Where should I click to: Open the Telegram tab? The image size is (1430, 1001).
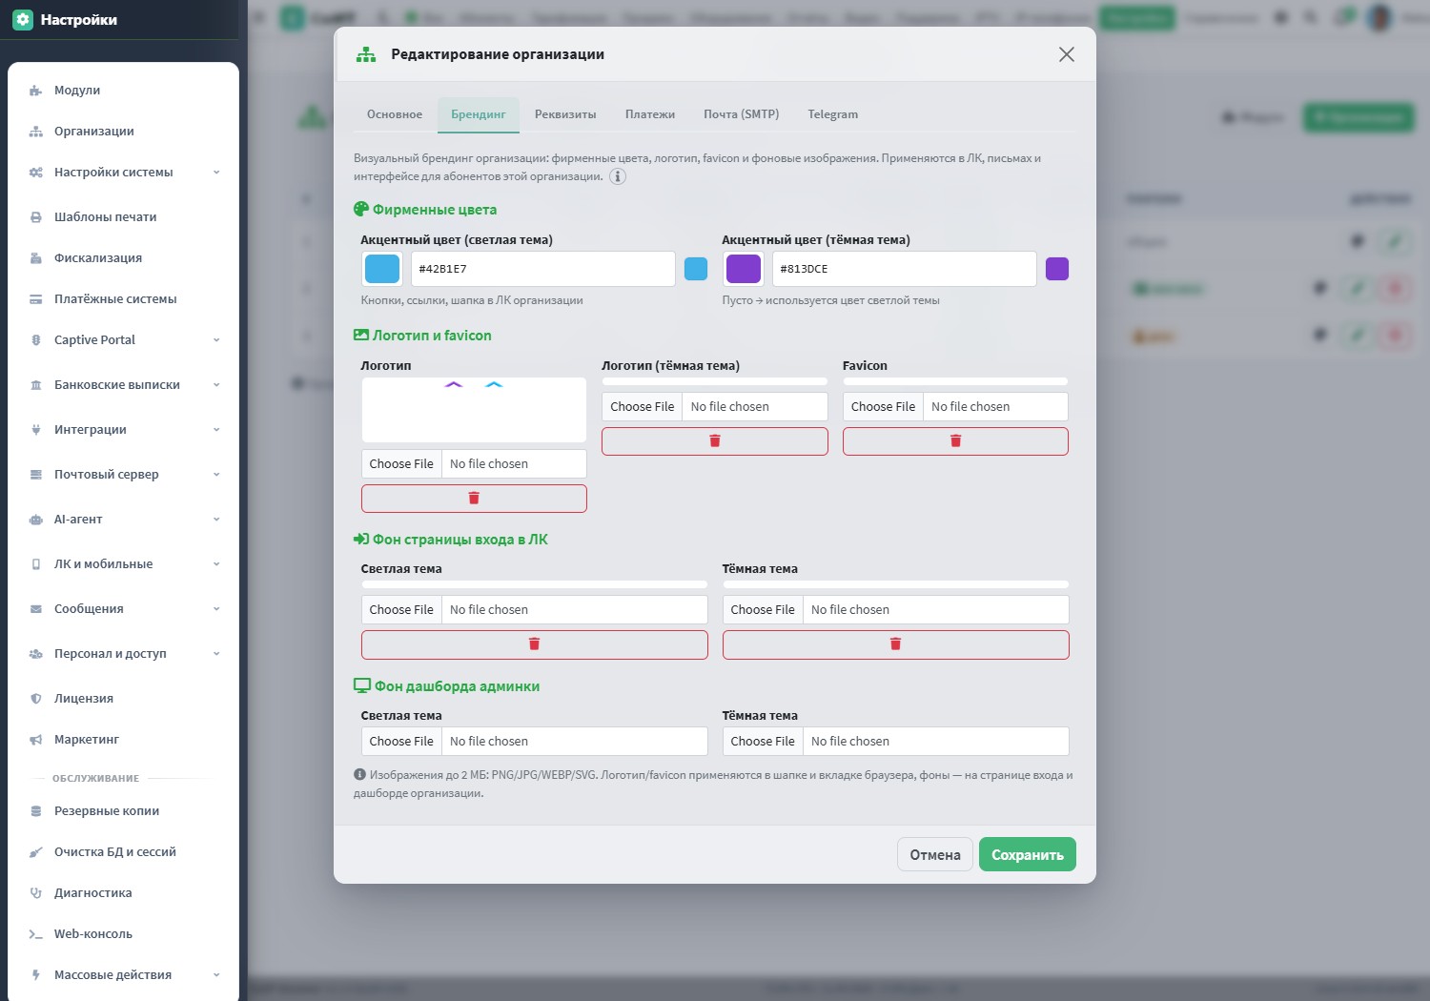tap(833, 114)
